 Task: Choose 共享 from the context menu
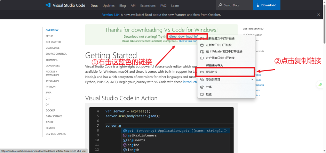tap(226, 87)
